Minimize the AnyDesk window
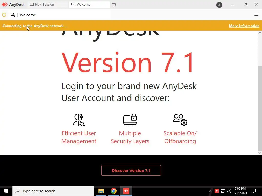 point(234,5)
